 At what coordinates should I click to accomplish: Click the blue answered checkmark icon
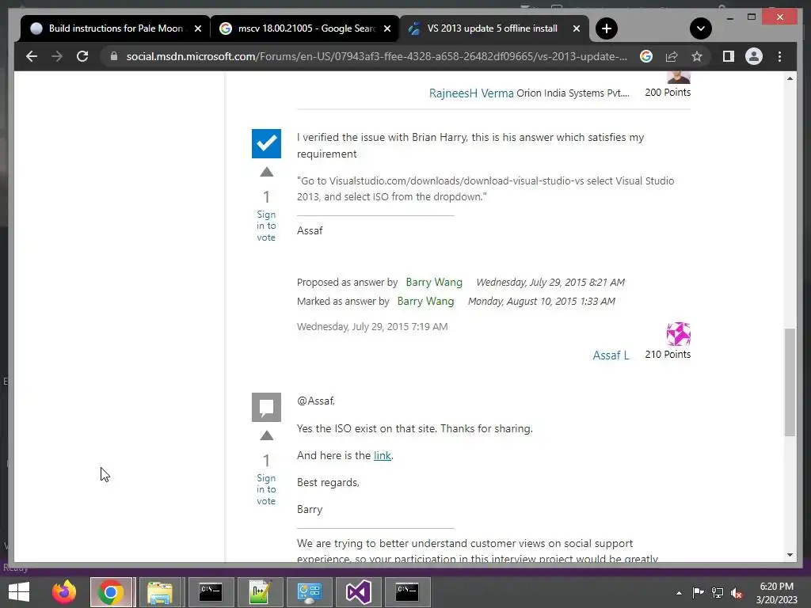[x=266, y=144]
